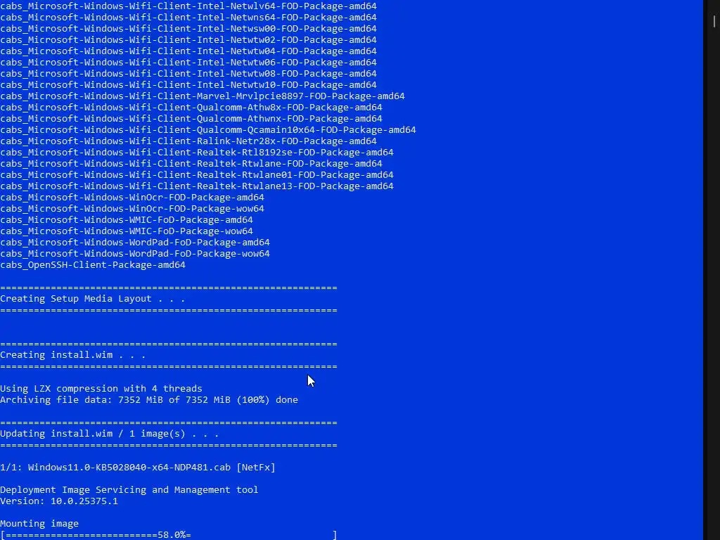The height and width of the screenshot is (540, 720).
Task: Click 'Deployment Image Servicing and Management tool' text
Action: click(x=129, y=490)
